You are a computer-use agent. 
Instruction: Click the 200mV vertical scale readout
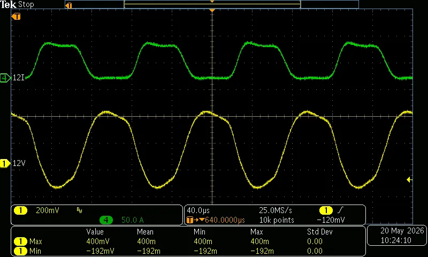tap(48, 210)
